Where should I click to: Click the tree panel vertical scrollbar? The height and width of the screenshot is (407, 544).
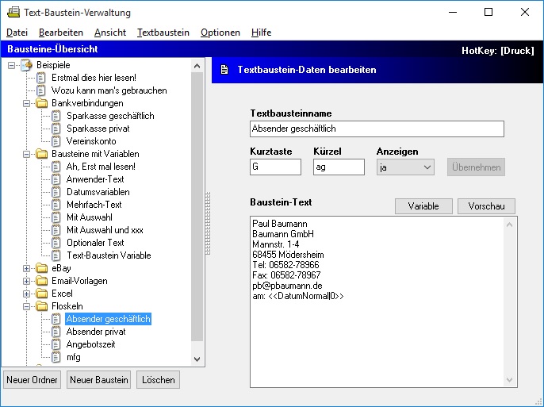click(198, 206)
